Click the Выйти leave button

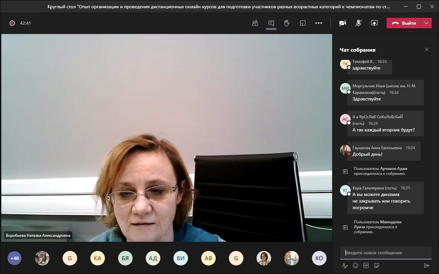click(x=404, y=23)
